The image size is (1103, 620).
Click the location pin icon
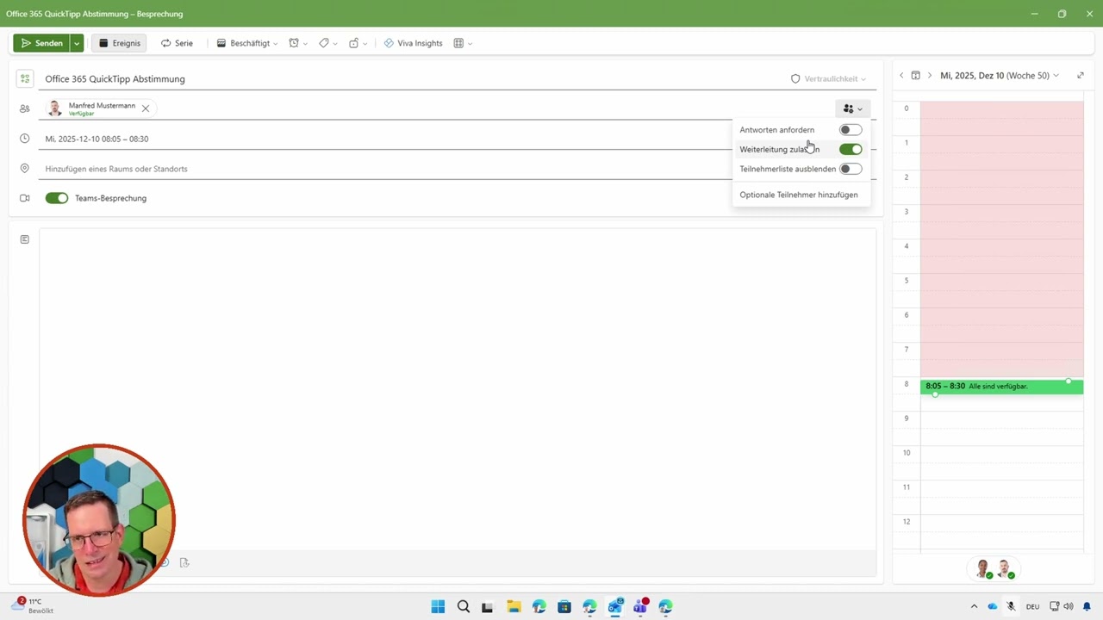(x=25, y=169)
